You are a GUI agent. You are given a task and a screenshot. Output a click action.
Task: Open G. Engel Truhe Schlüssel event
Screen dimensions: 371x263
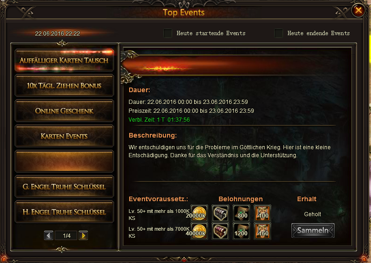point(64,187)
